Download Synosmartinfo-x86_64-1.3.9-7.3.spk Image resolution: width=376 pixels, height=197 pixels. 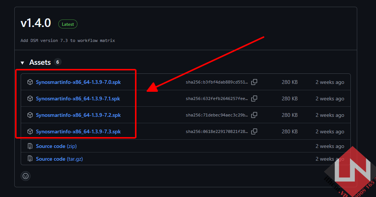(78, 131)
